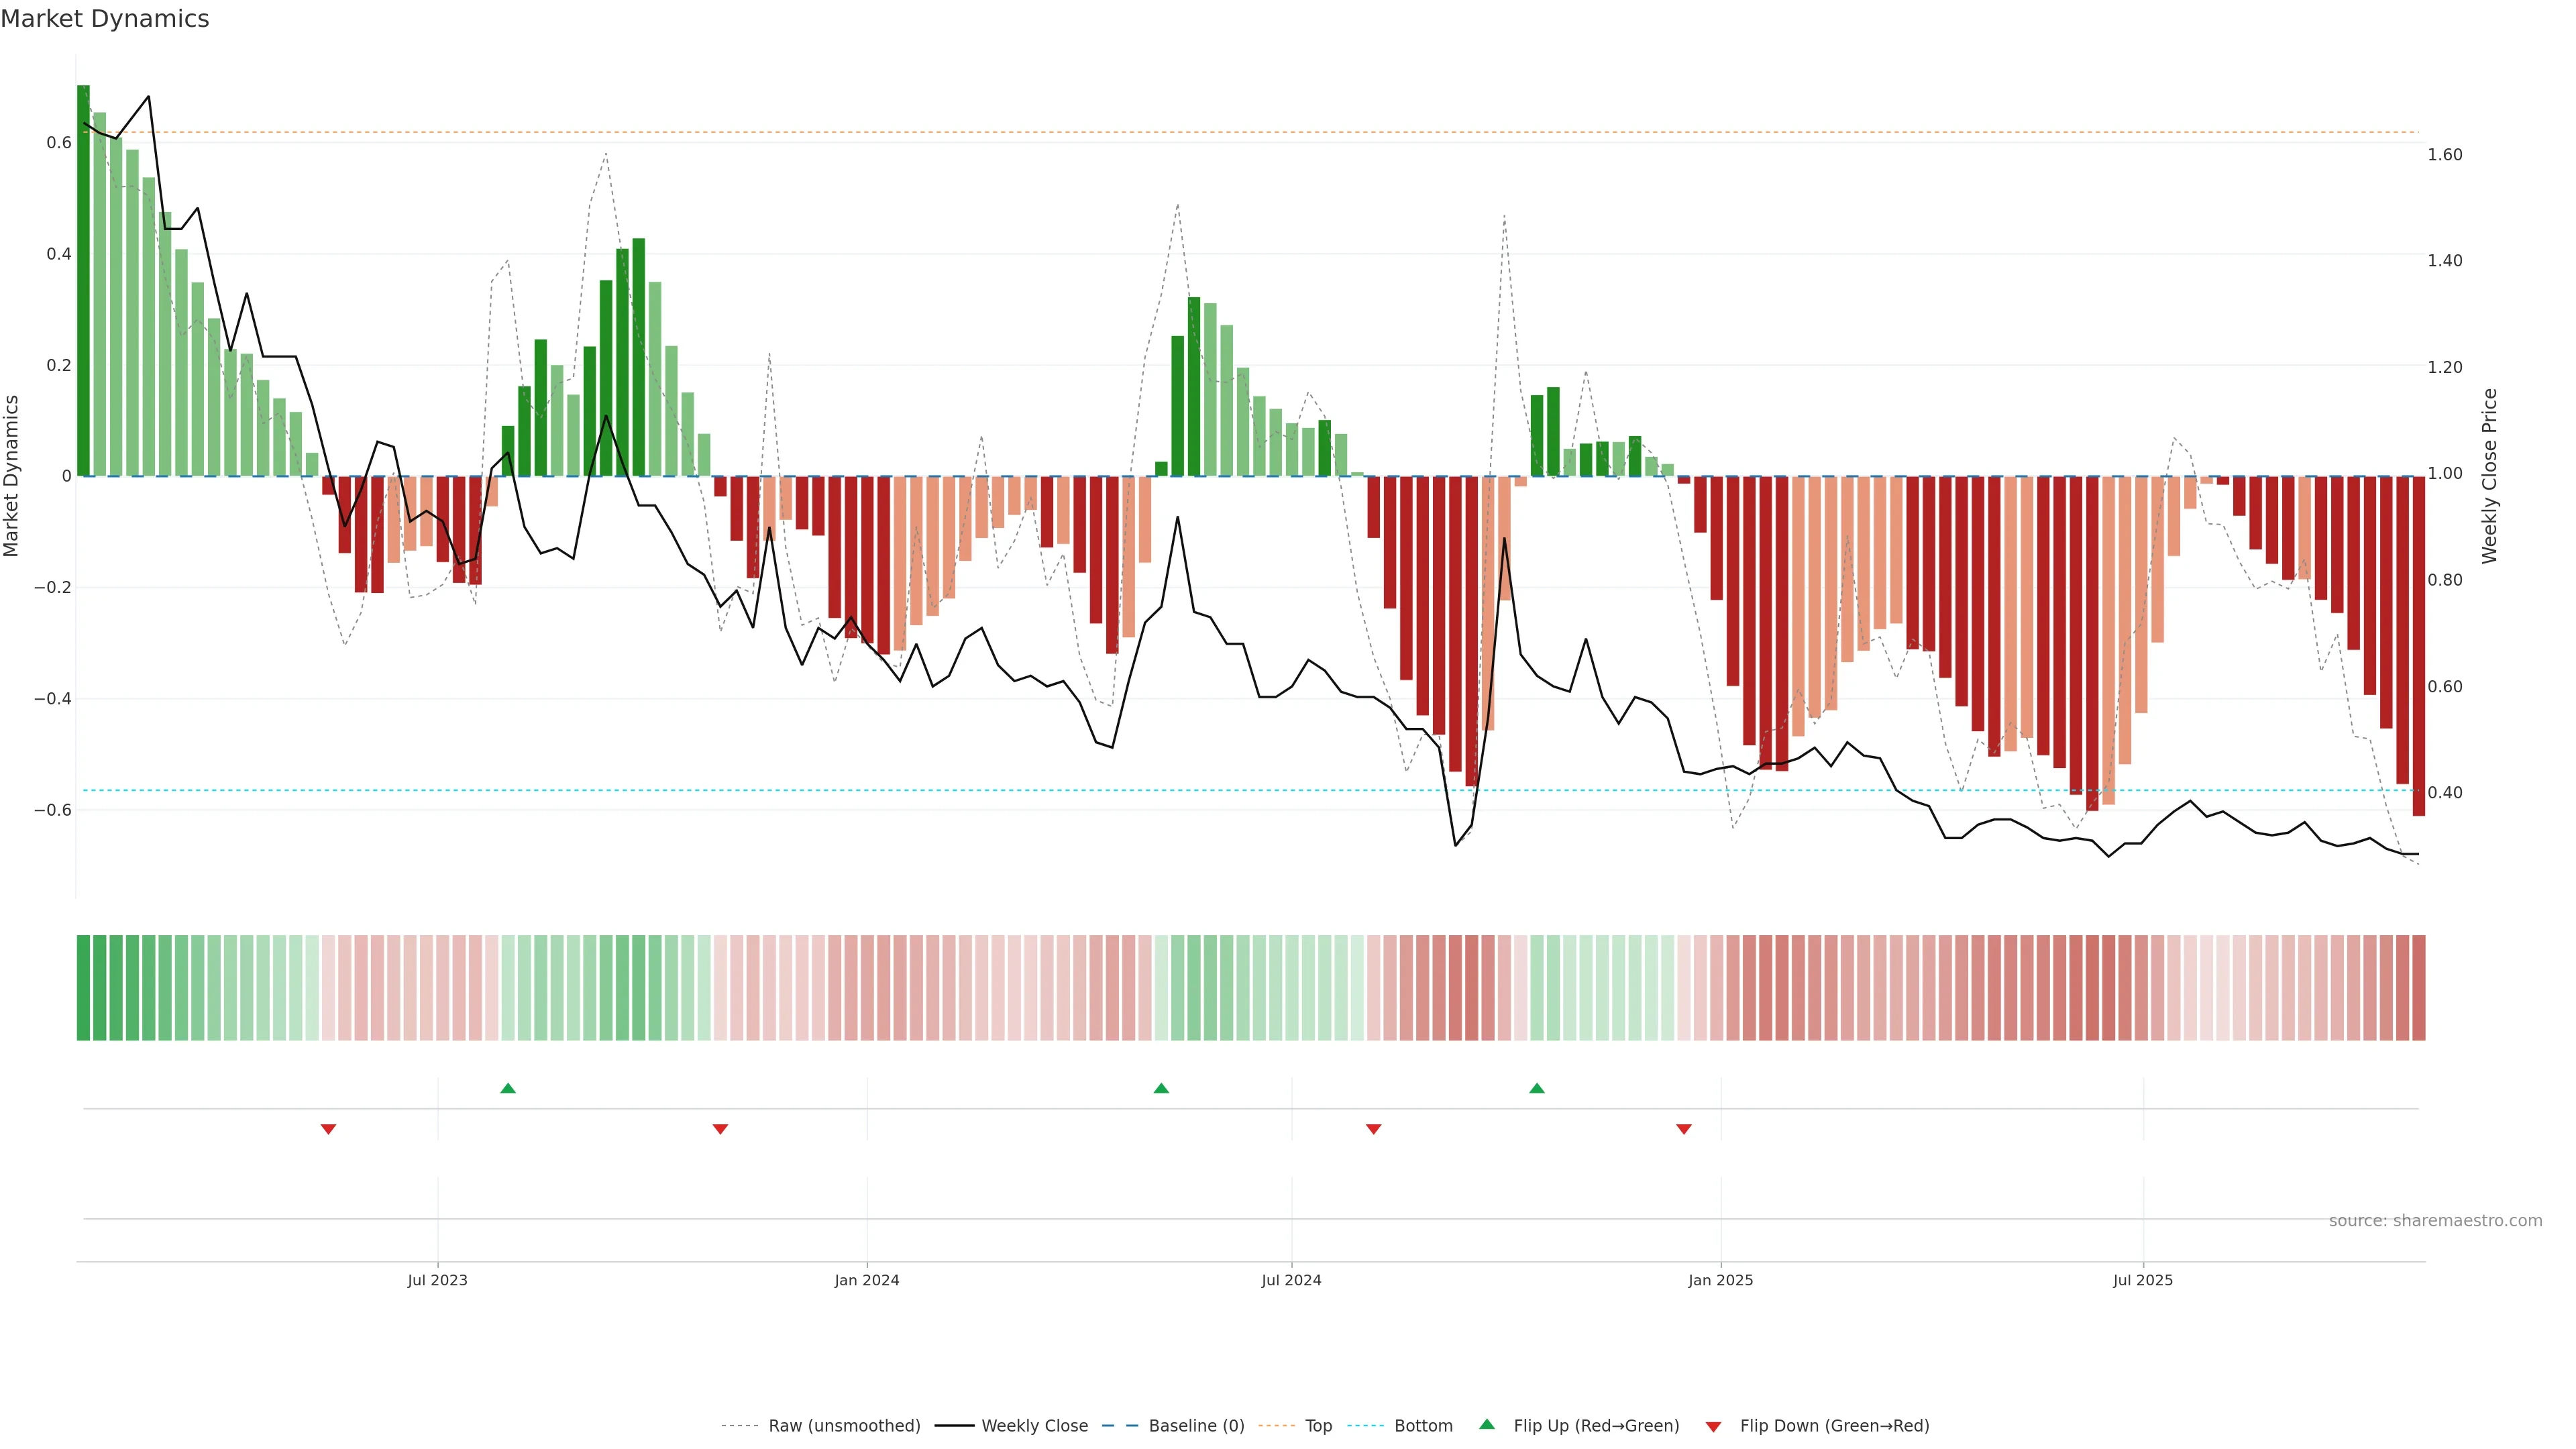Click the last dark red bar at far right
2576x1449 pixels.
pyautogui.click(x=2418, y=645)
